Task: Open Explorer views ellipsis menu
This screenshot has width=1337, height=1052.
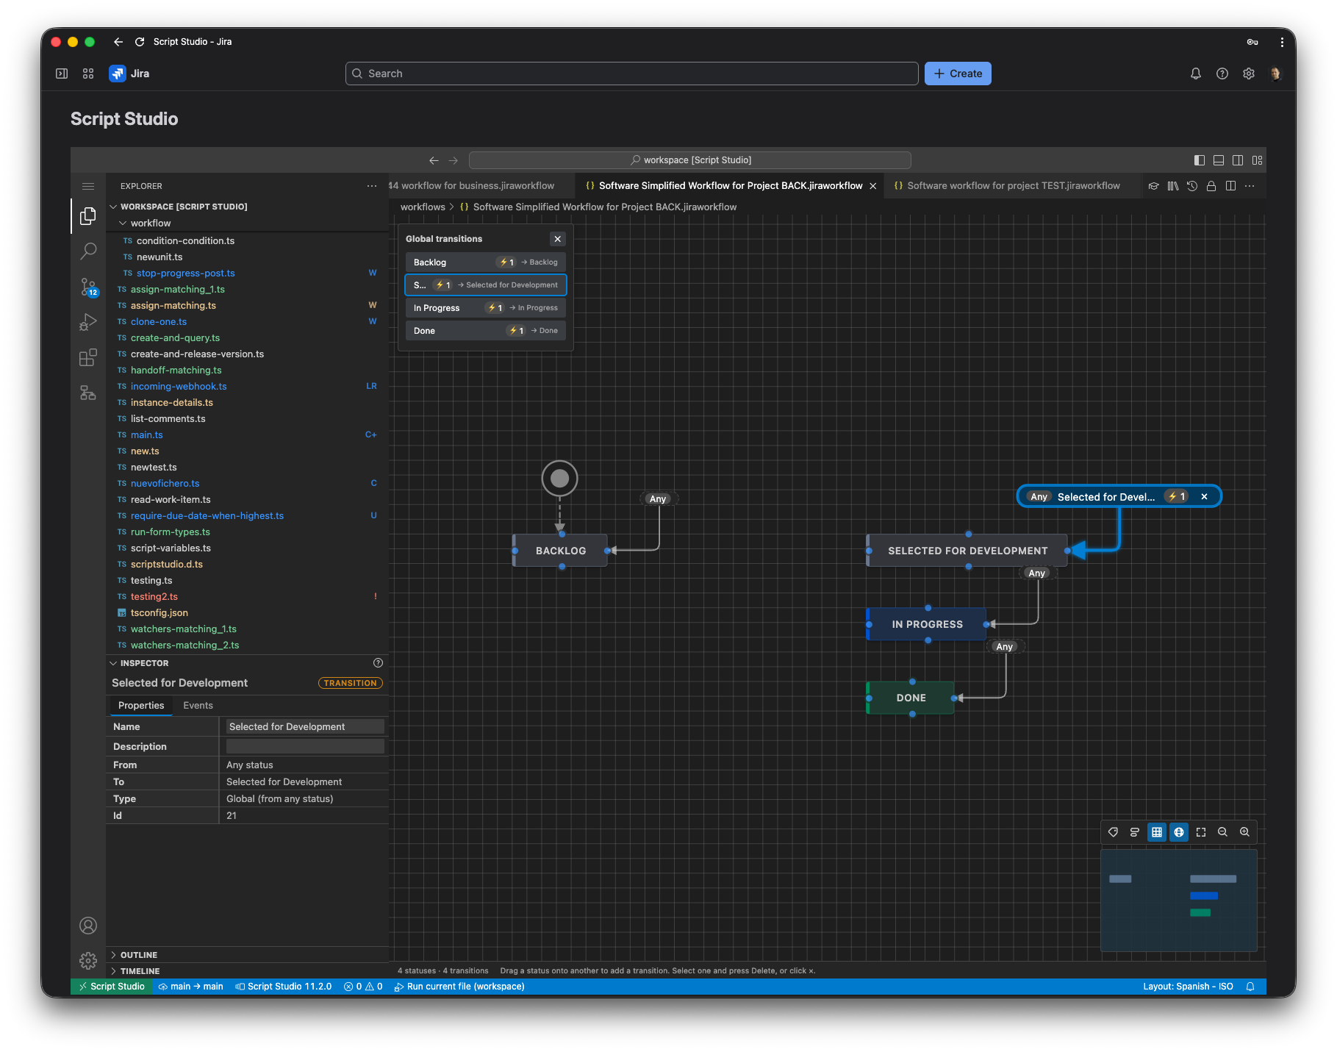Action: pyautogui.click(x=372, y=186)
